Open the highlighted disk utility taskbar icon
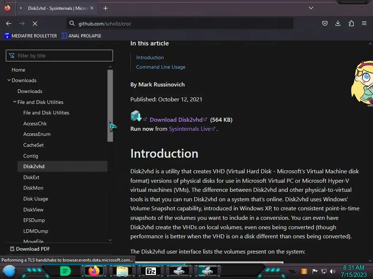This screenshot has height=279, width=373. [207, 271]
